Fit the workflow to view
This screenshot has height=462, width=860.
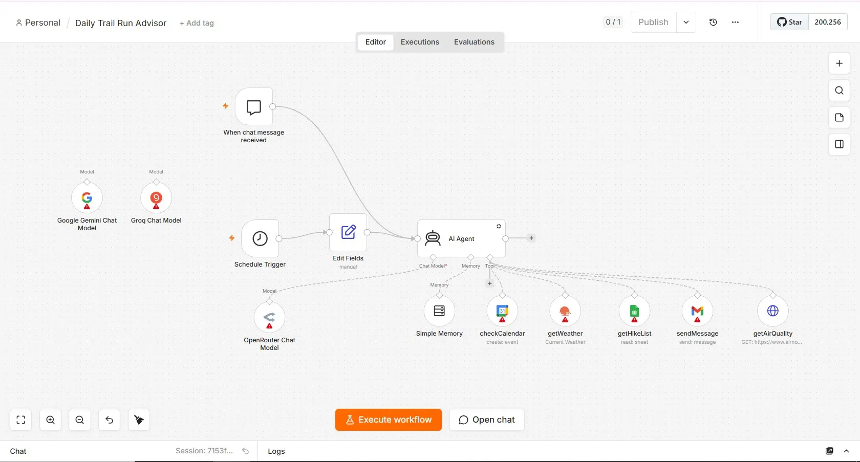click(x=21, y=420)
